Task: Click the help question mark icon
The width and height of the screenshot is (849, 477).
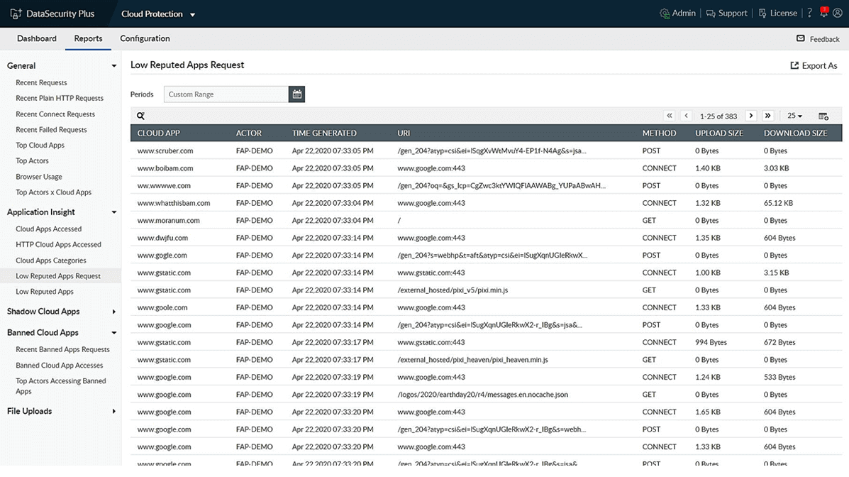Action: coord(809,13)
